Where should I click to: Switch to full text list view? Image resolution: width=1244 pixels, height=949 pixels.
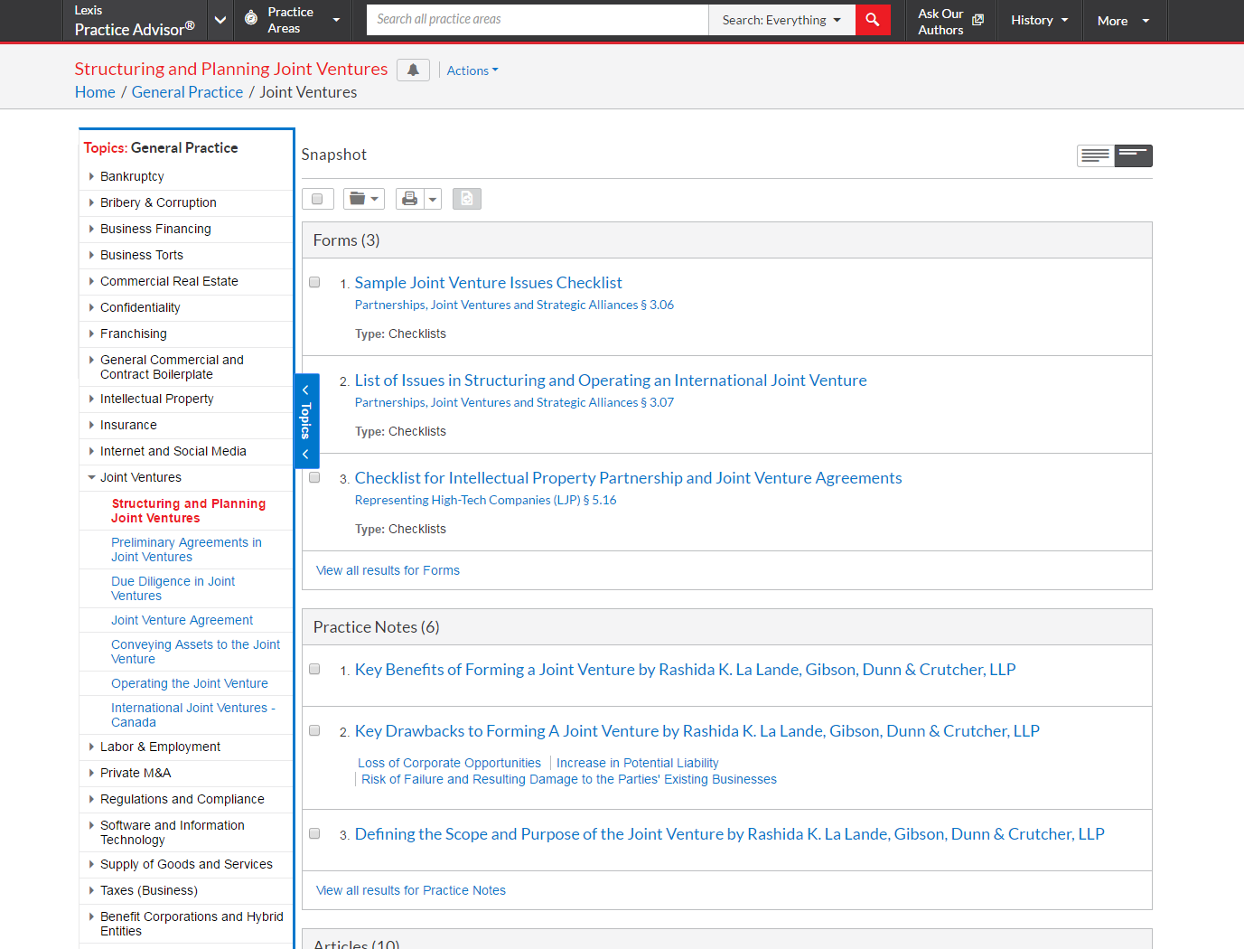(1095, 155)
